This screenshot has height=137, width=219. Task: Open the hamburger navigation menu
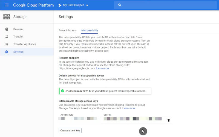[x=7, y=5]
